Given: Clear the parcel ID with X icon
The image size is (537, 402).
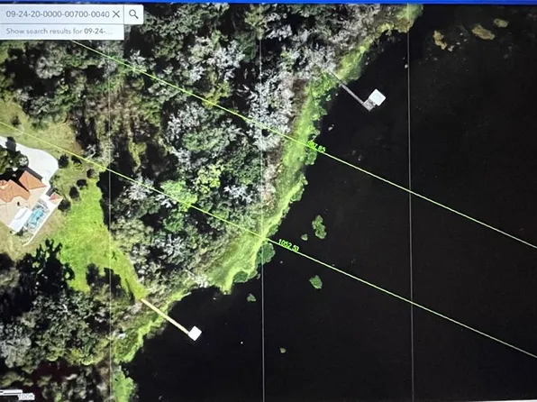Looking at the screenshot, I should (116, 14).
